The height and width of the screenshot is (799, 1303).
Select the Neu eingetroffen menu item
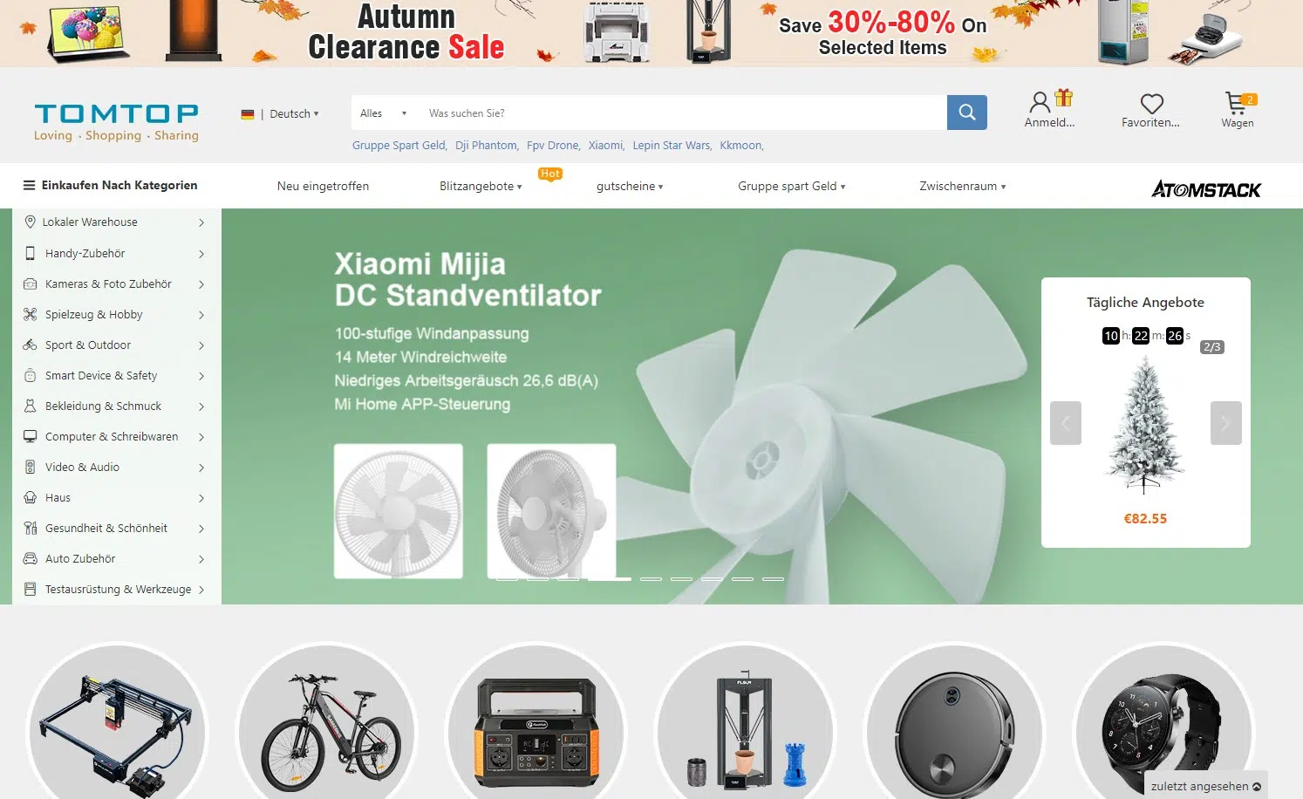tap(323, 186)
